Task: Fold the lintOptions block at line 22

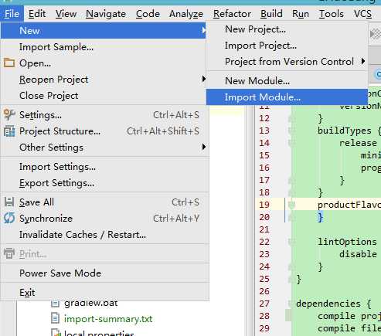Action: (x=291, y=242)
